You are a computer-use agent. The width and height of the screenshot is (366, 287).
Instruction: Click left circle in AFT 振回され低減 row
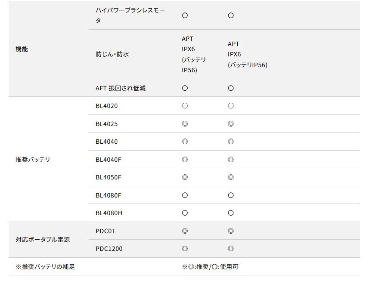coord(185,88)
